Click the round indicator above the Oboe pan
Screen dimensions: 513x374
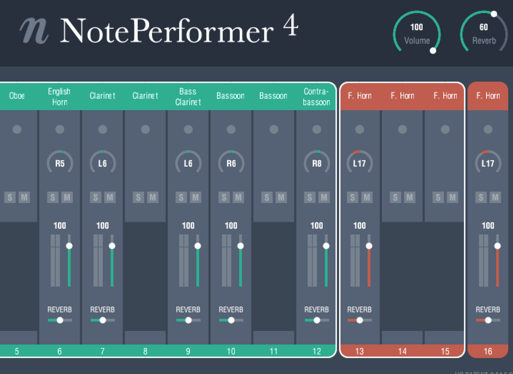pyautogui.click(x=17, y=129)
